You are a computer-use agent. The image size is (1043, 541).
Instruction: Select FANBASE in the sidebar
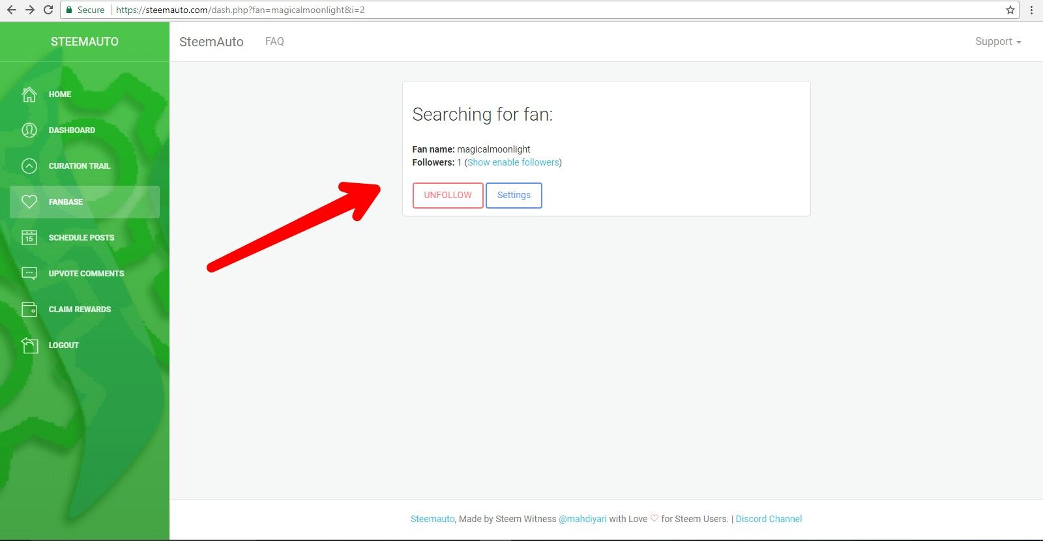click(85, 202)
